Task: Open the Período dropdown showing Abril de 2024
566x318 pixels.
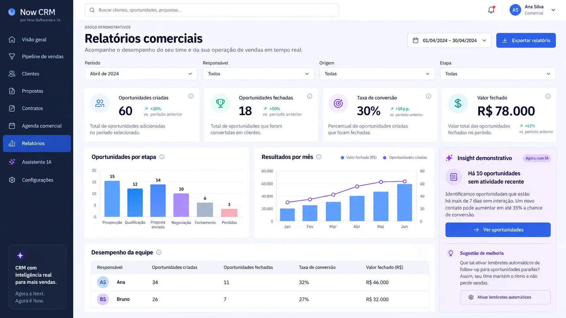Action: click(141, 74)
